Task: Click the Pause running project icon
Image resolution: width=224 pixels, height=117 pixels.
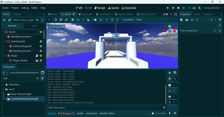Action: tap(173, 8)
